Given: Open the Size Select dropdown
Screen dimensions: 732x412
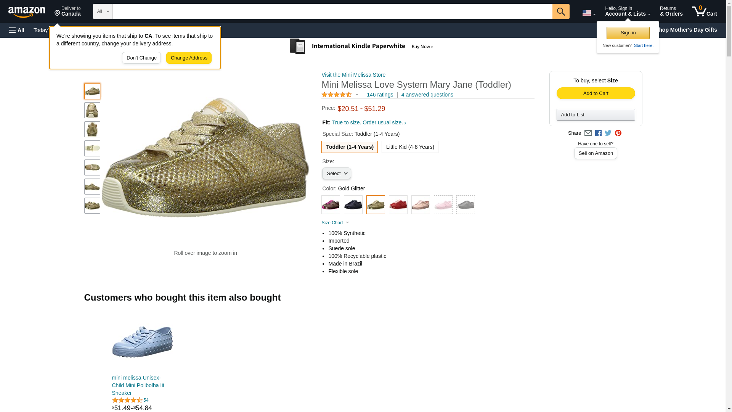Looking at the screenshot, I should (x=336, y=174).
